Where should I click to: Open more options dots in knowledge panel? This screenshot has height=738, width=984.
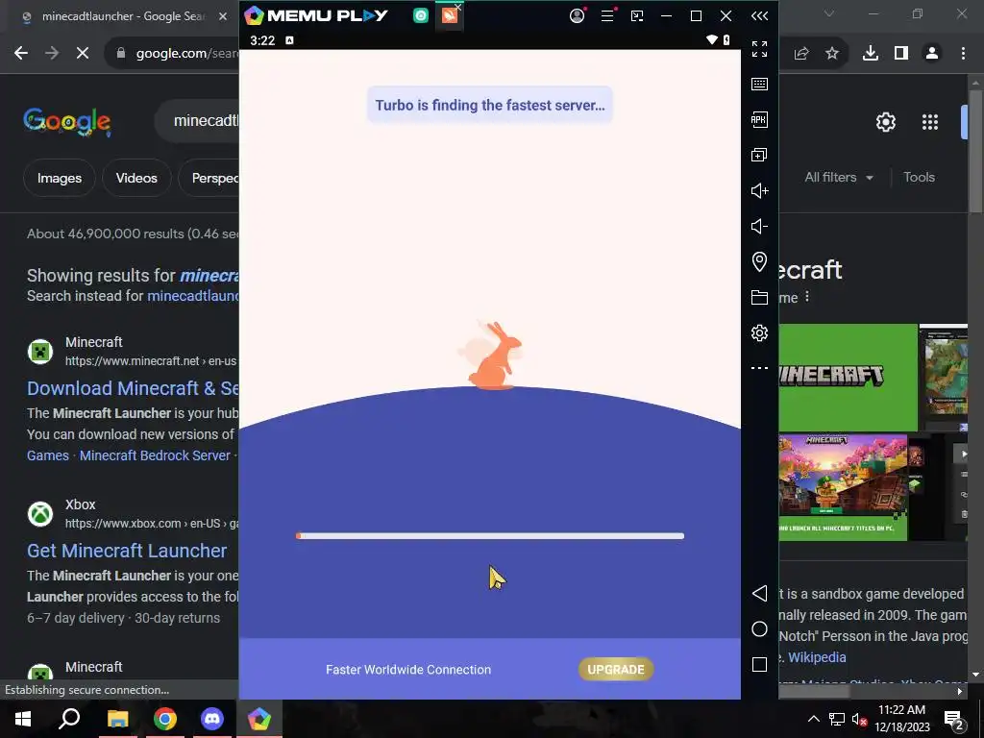[x=807, y=297]
